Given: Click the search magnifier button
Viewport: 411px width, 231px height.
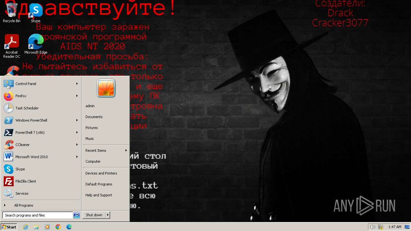Looking at the screenshot, I should click(76, 215).
